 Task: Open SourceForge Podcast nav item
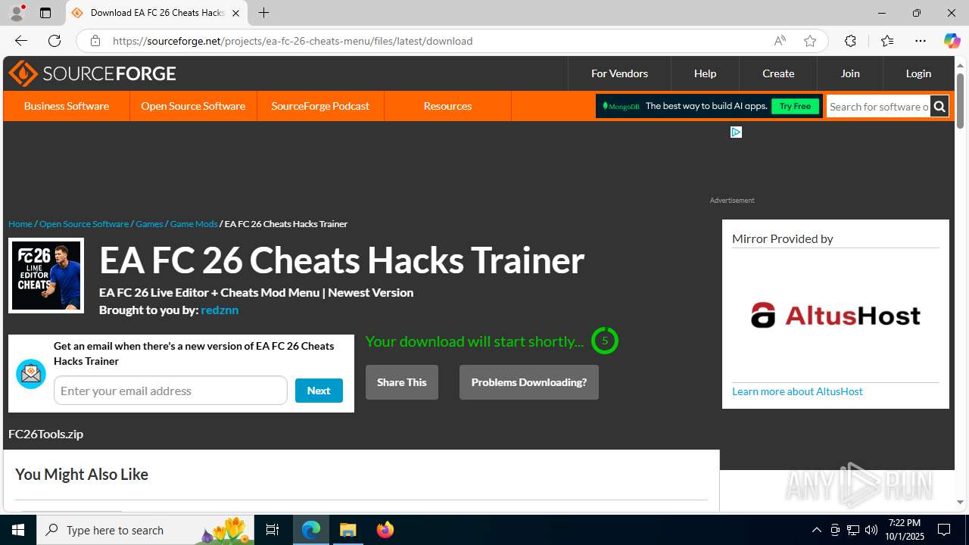point(320,106)
